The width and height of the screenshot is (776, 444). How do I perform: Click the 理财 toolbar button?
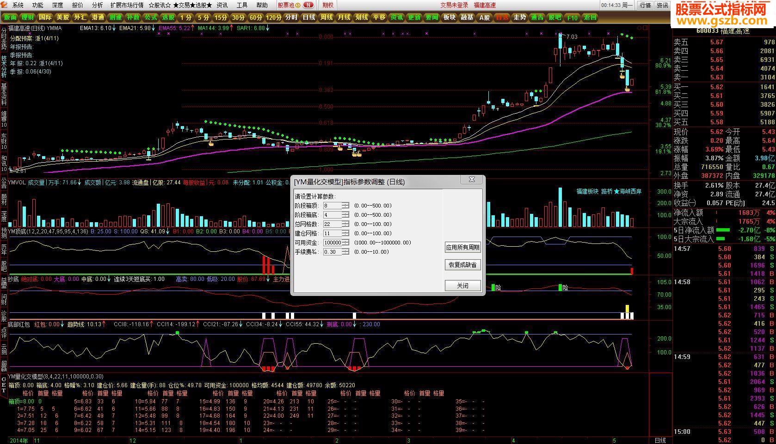(28, 18)
